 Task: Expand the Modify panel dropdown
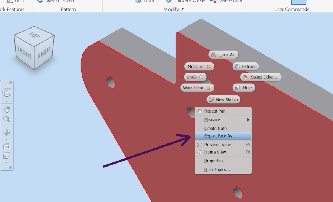tap(182, 9)
